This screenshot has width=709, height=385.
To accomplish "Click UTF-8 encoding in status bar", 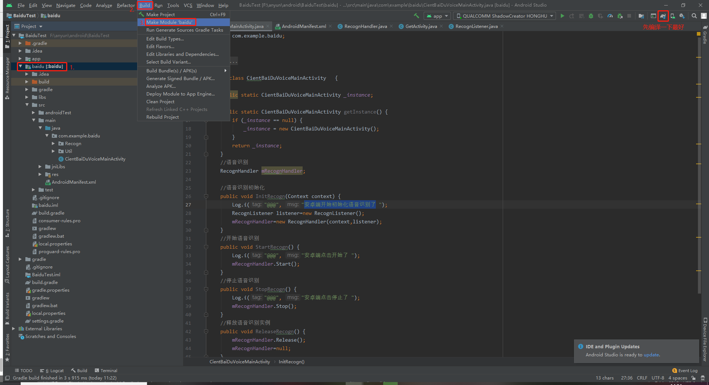I will pyautogui.click(x=658, y=378).
